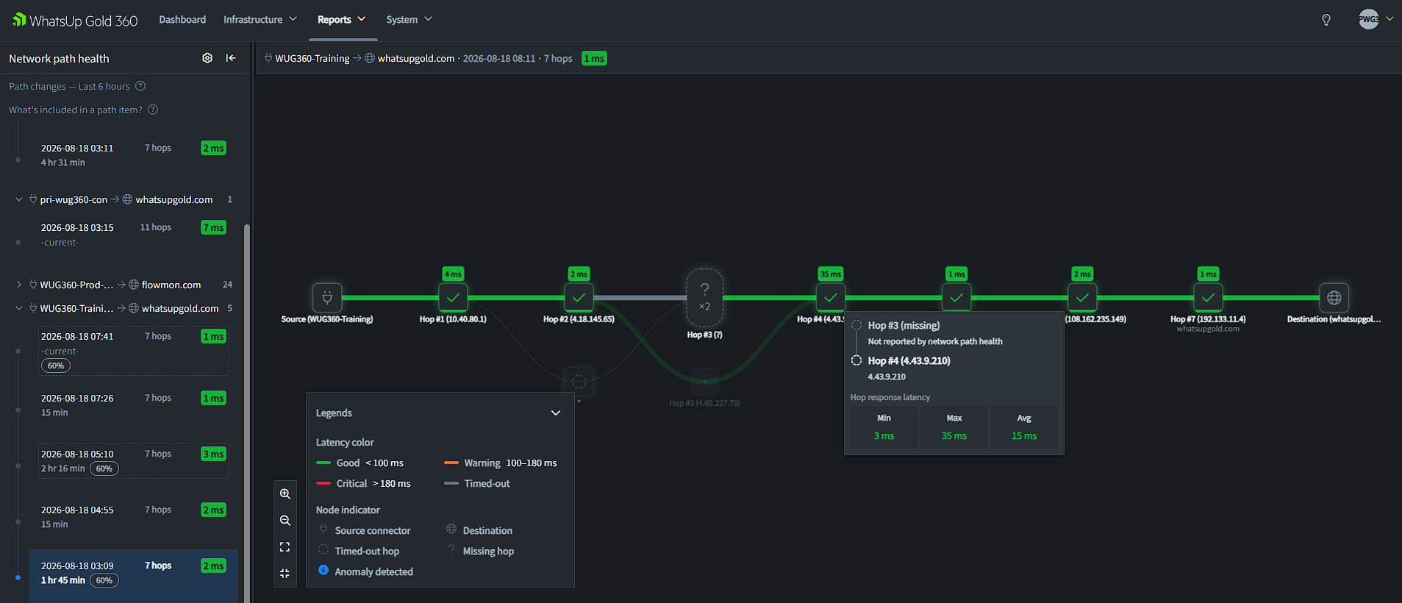
Task: Click '11 hops' on the 03:15 entry
Action: click(x=156, y=227)
